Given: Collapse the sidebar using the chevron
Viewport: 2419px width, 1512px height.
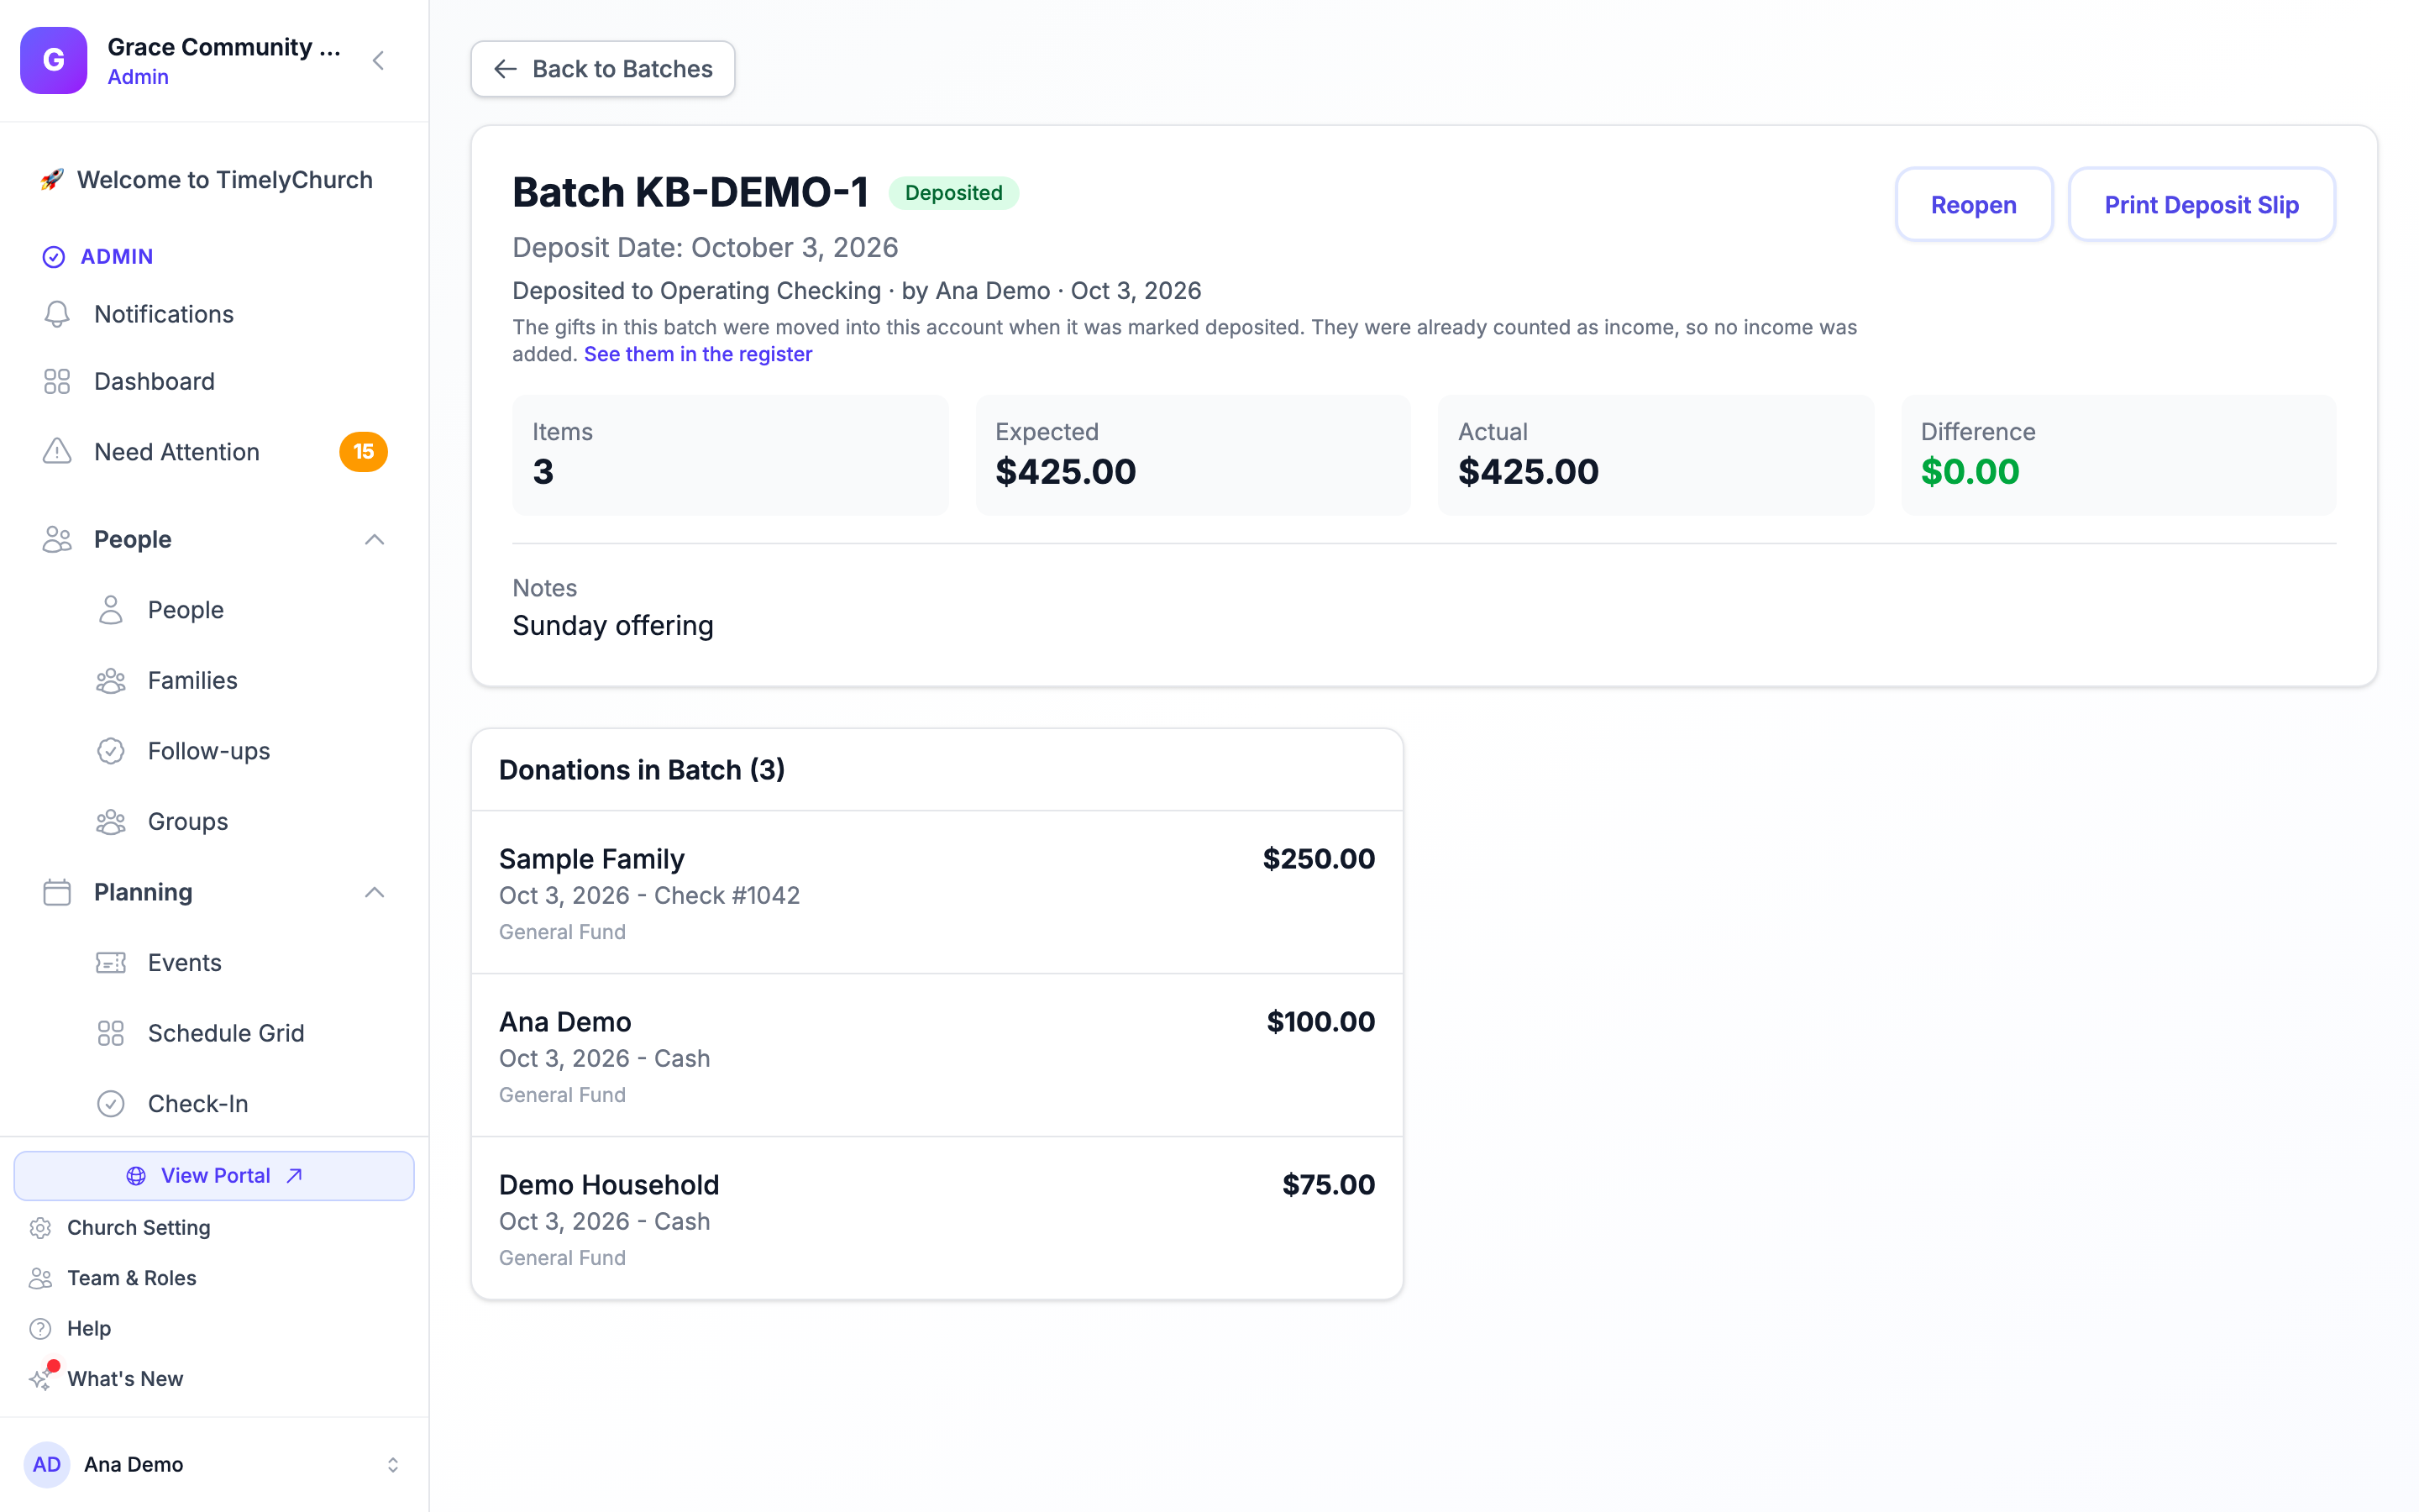Looking at the screenshot, I should click(x=378, y=60).
